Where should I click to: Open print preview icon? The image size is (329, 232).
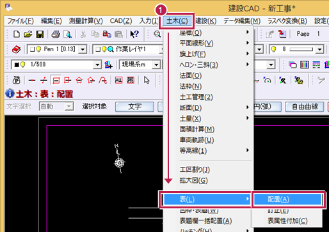pos(68,34)
